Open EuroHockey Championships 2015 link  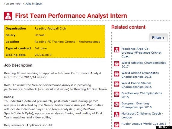pos(142,95)
